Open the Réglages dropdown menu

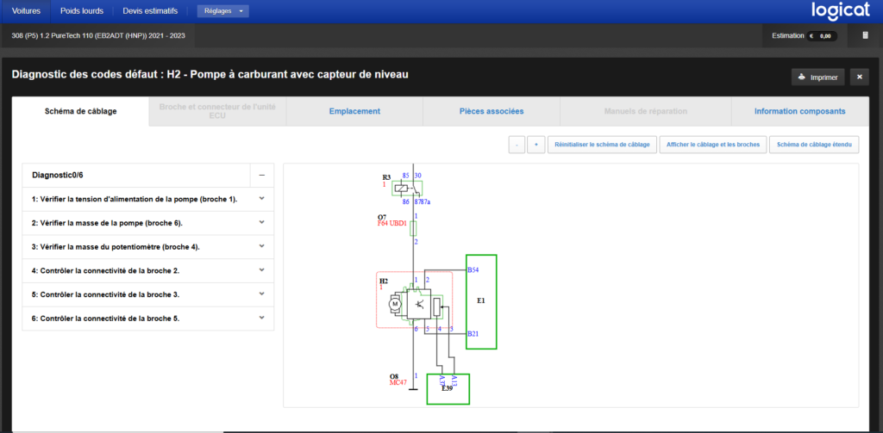223,11
